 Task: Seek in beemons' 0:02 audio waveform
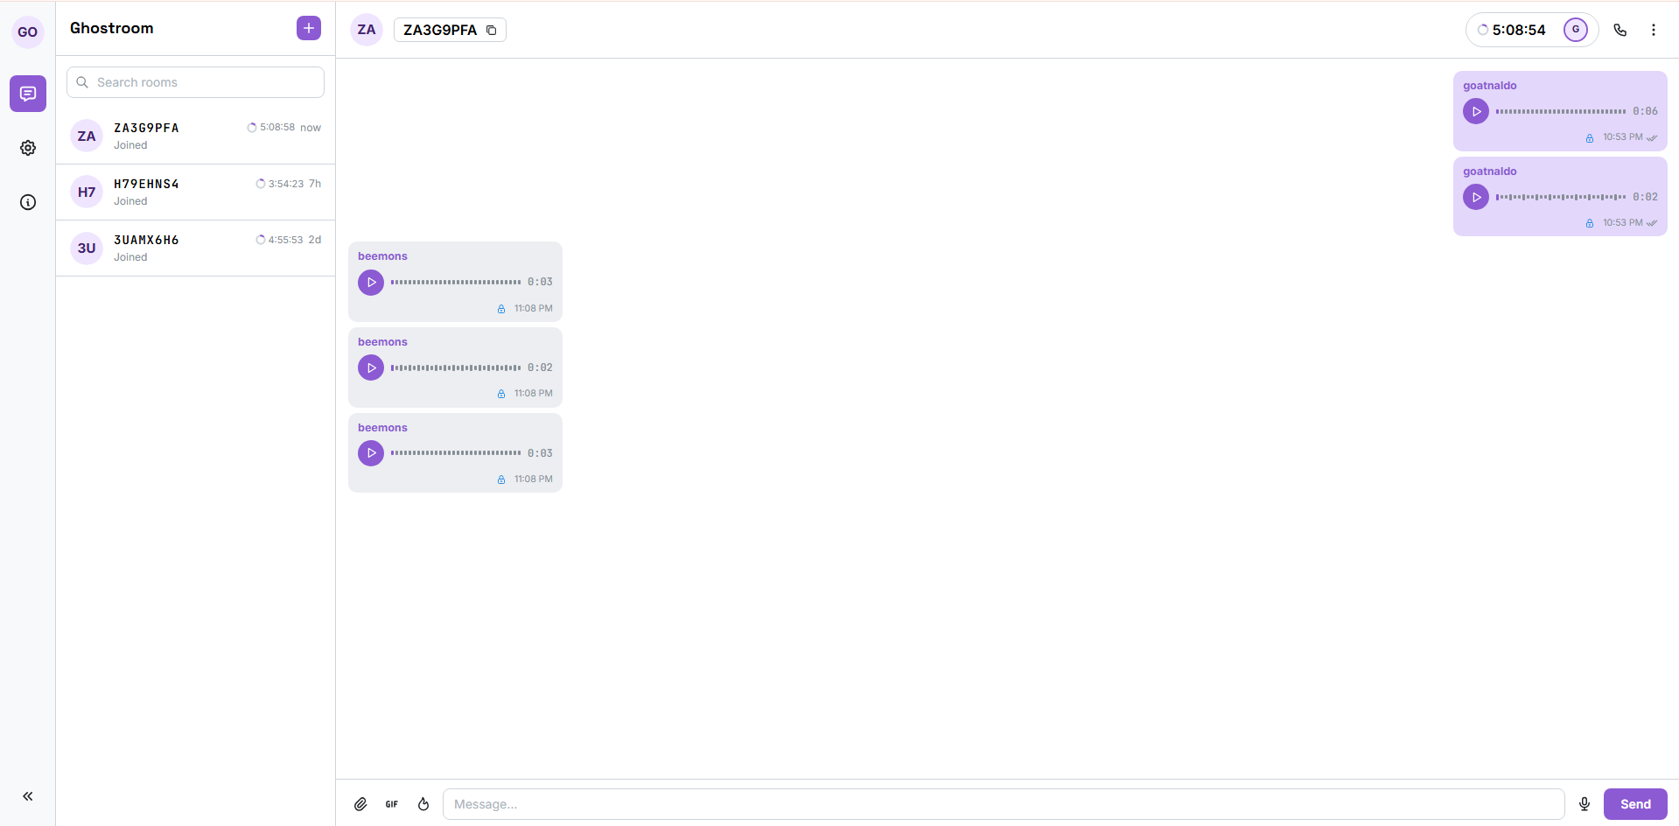(x=456, y=367)
